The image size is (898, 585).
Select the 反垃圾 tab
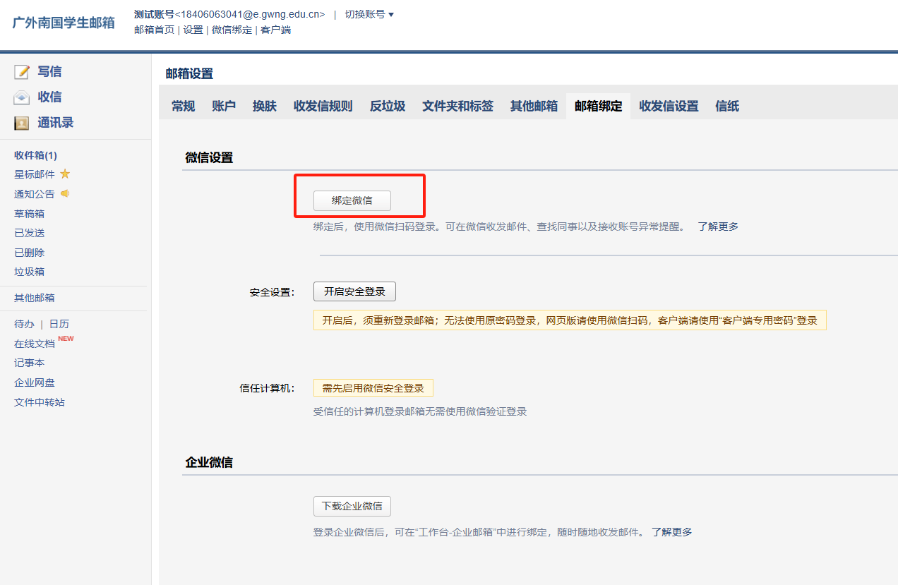388,106
